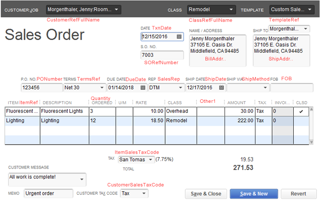Expand the Customer:Job dropdown
The height and width of the screenshot is (200, 320).
coord(116,10)
